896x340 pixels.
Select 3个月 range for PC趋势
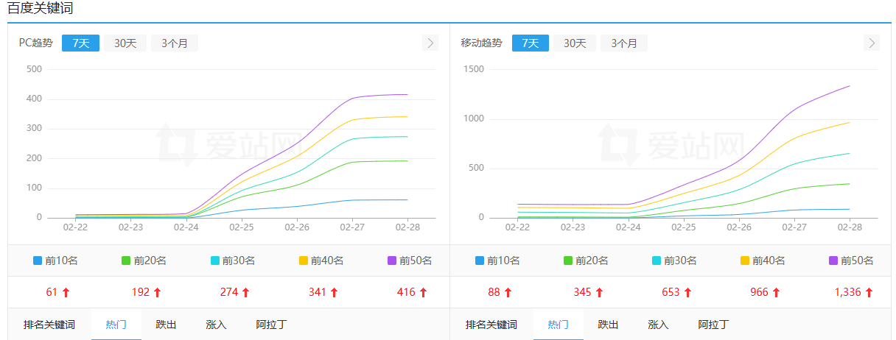pos(175,43)
